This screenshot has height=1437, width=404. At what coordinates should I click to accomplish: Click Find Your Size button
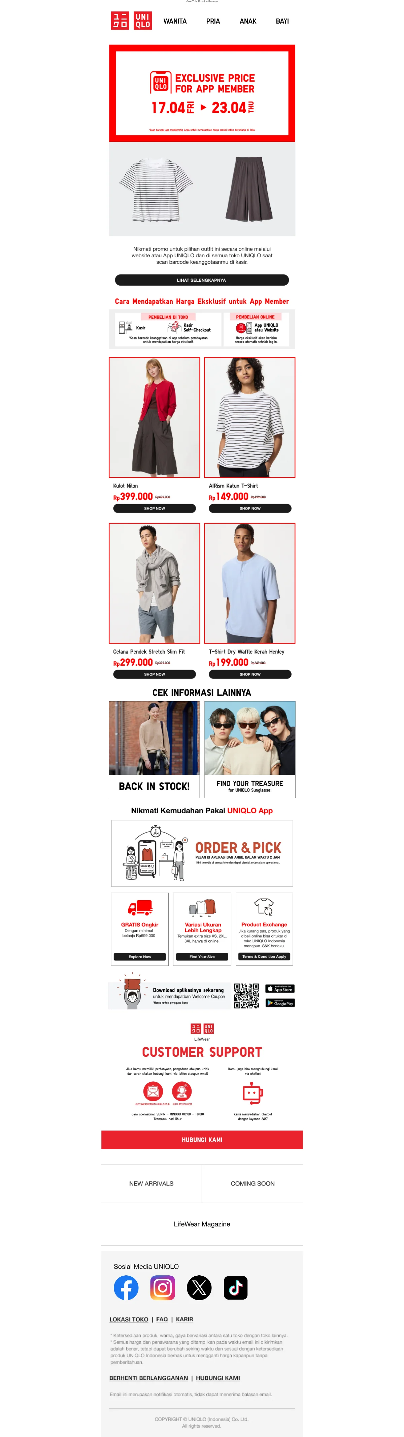tap(202, 956)
